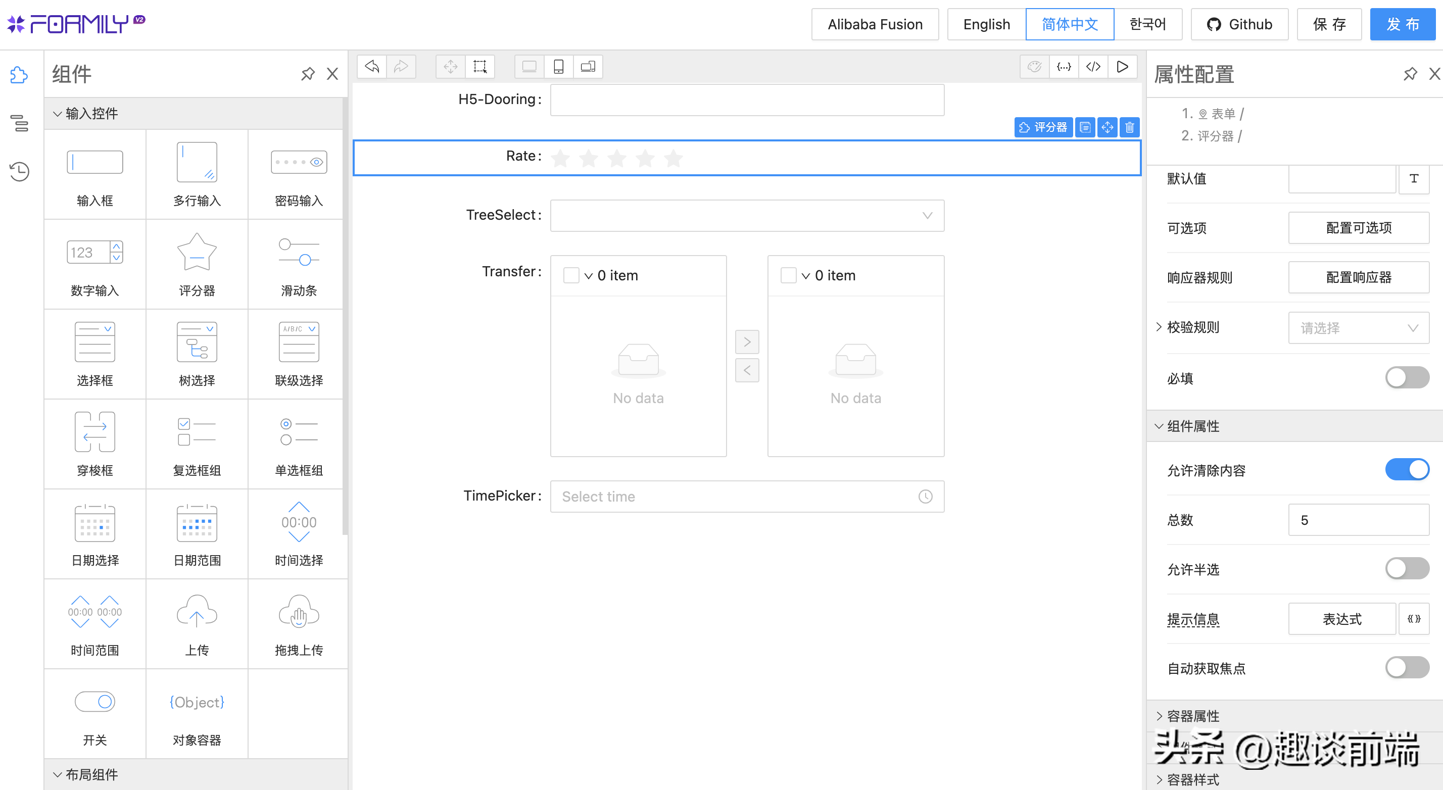The height and width of the screenshot is (790, 1443).
Task: Click the redo arrow in canvas toolbar
Action: pos(401,67)
